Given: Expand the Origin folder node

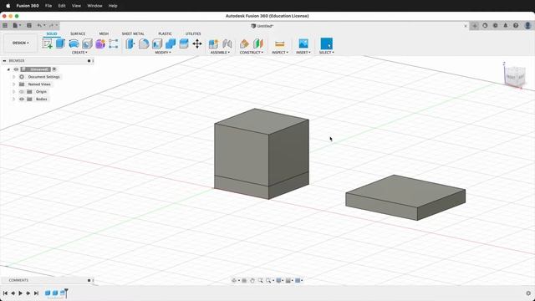Looking at the screenshot, I should pyautogui.click(x=14, y=92).
